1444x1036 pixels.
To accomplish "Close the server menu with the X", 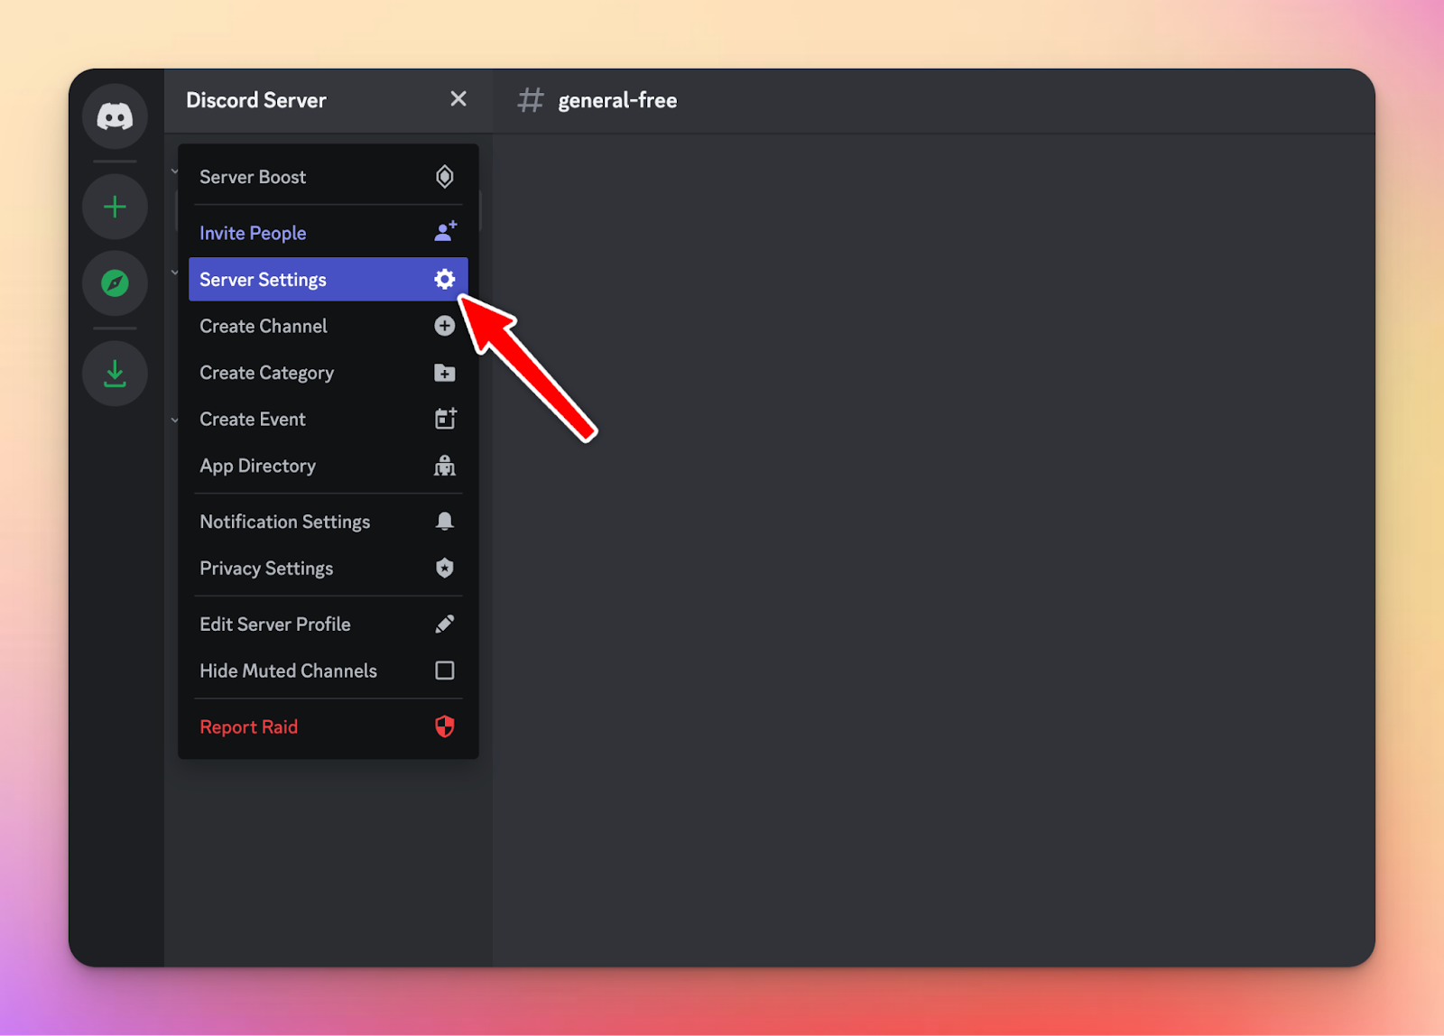I will click(458, 99).
